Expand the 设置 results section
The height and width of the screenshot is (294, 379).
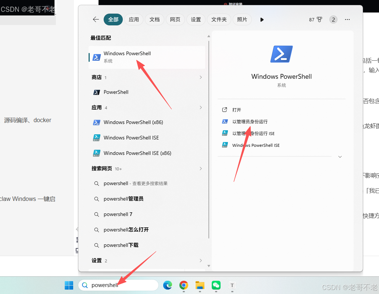tap(201, 261)
